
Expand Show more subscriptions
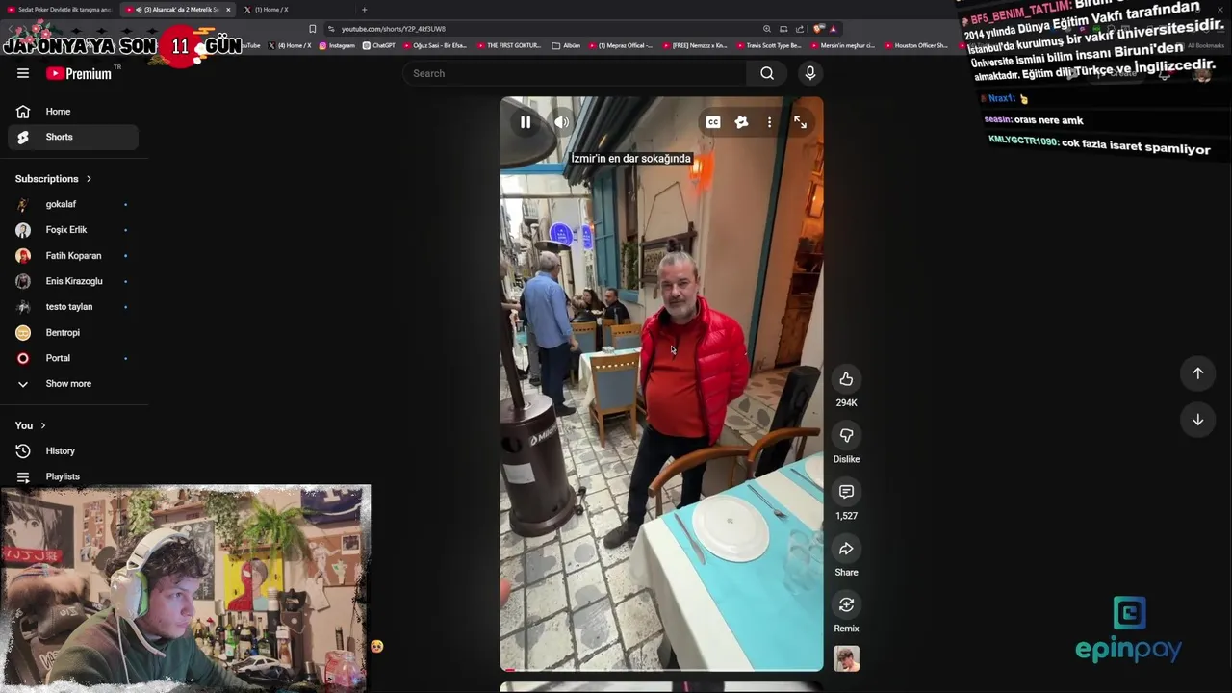pos(73,384)
